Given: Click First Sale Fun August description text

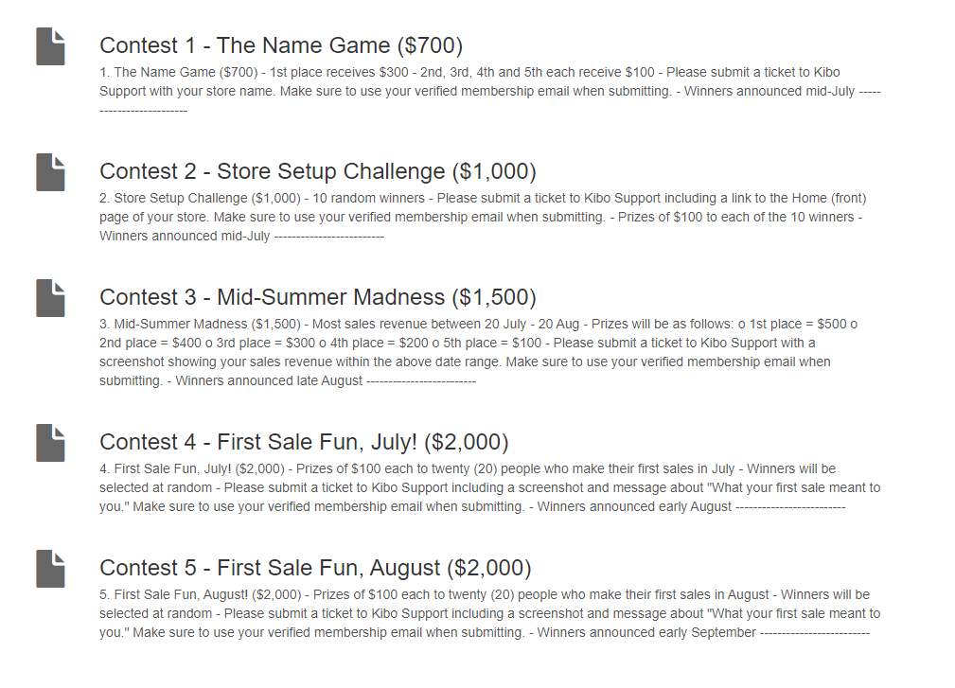Looking at the screenshot, I should 490,614.
